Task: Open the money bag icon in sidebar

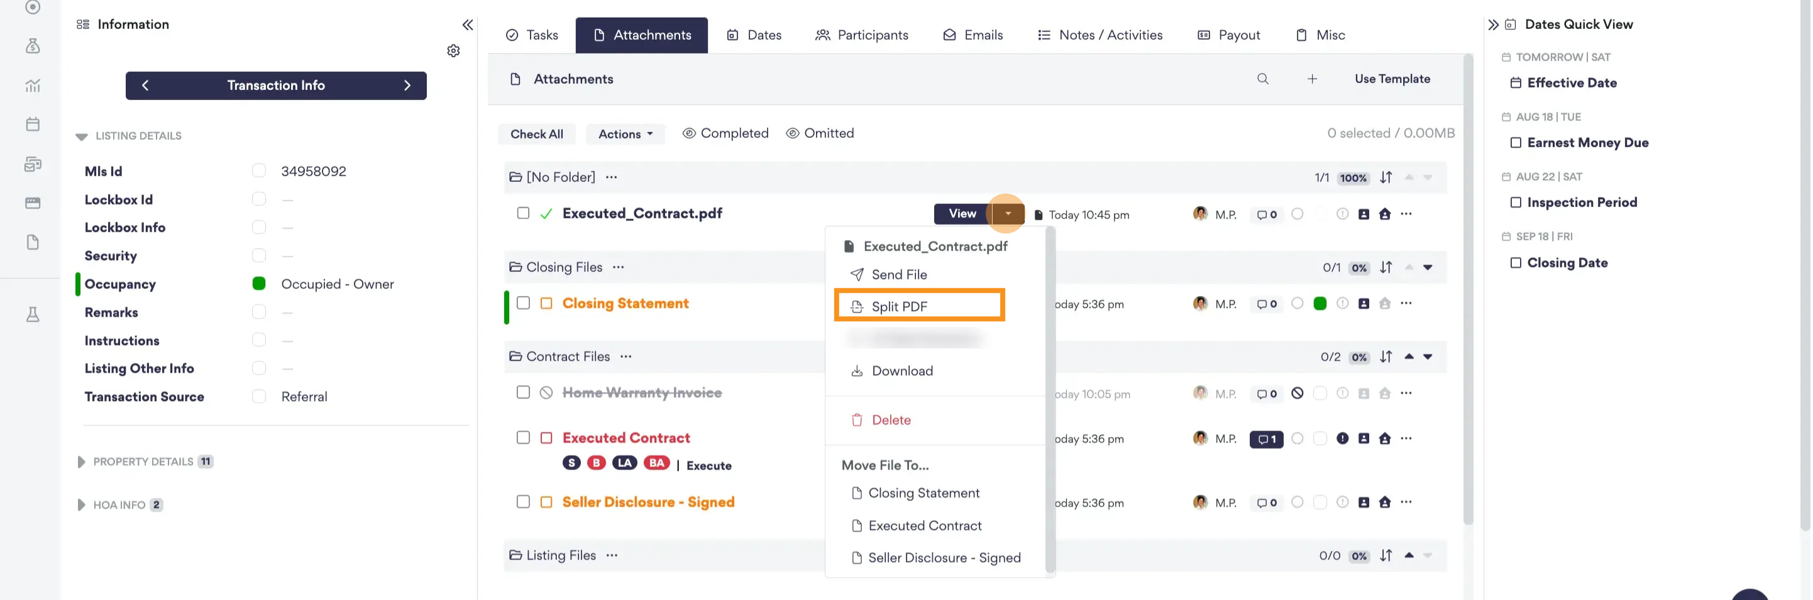Action: tap(33, 46)
